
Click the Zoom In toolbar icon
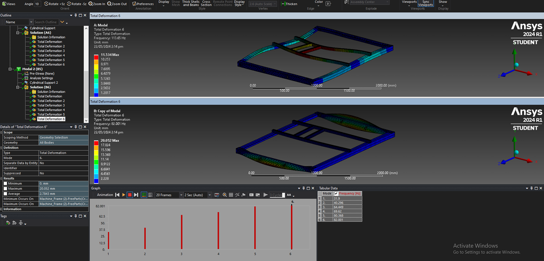point(97,4)
